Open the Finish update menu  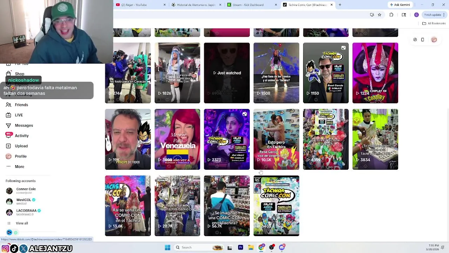coord(434,15)
